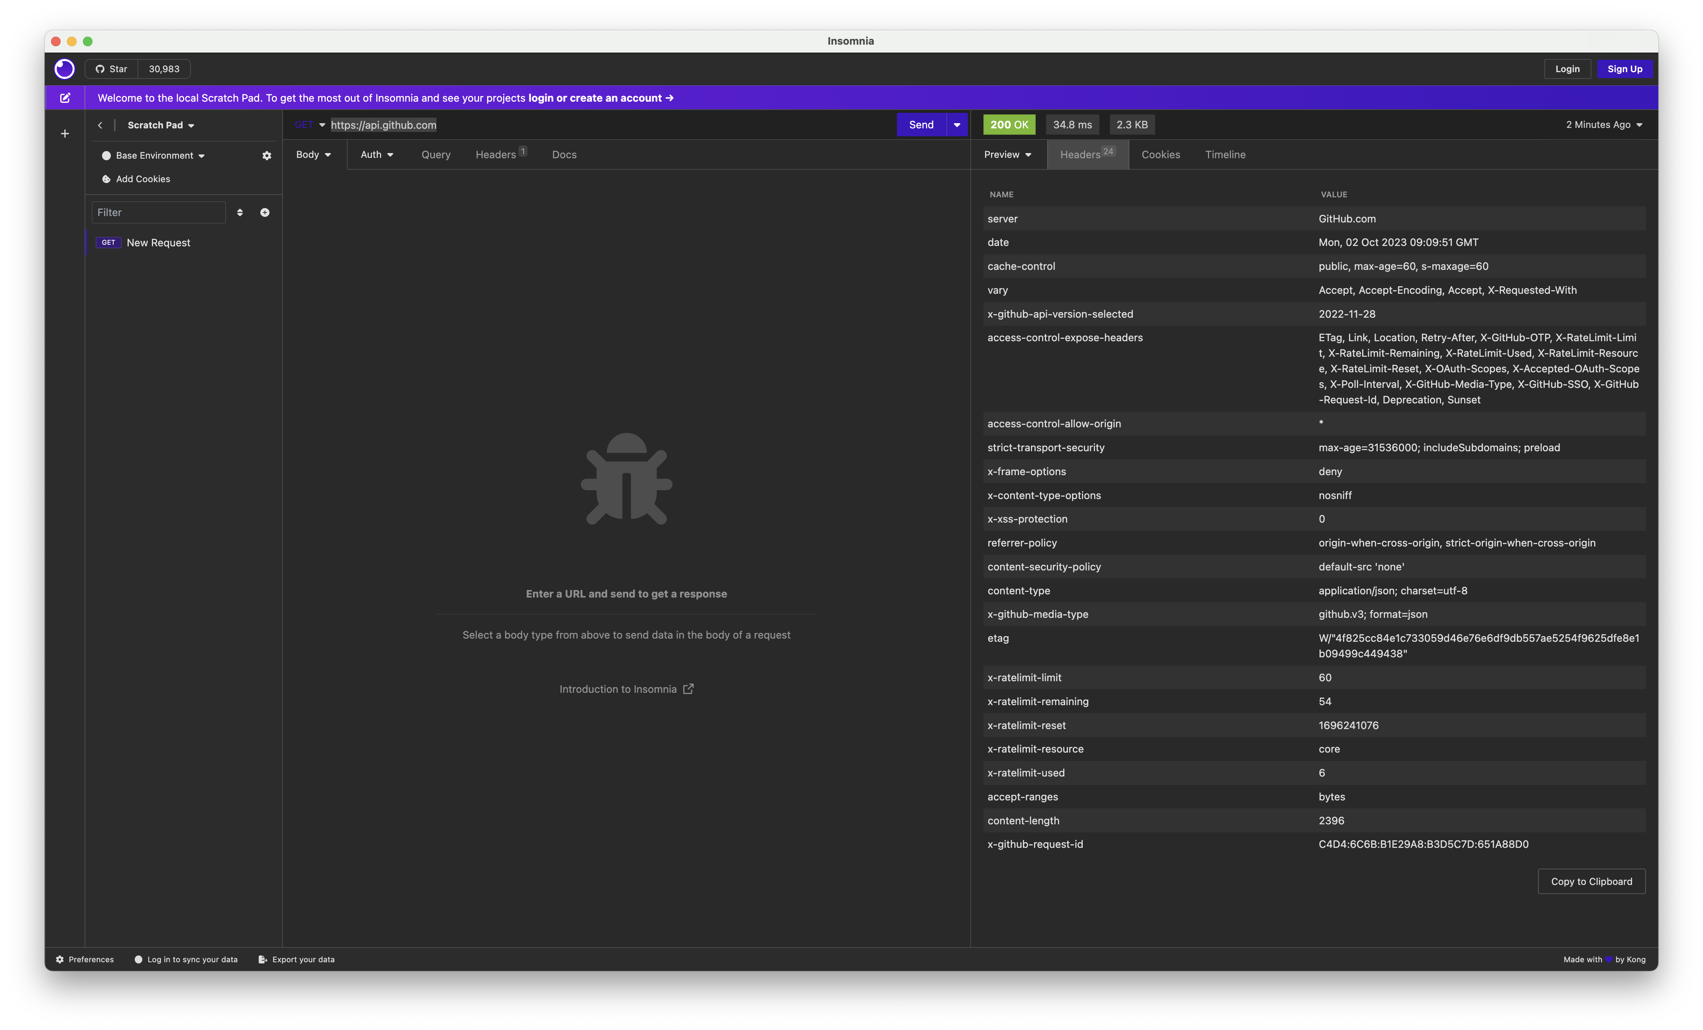Click the 34.8 ms response time
Viewport: 1703px width, 1030px height.
point(1072,125)
